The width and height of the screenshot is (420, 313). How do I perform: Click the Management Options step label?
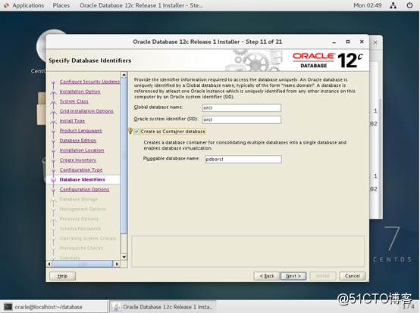[x=83, y=209]
